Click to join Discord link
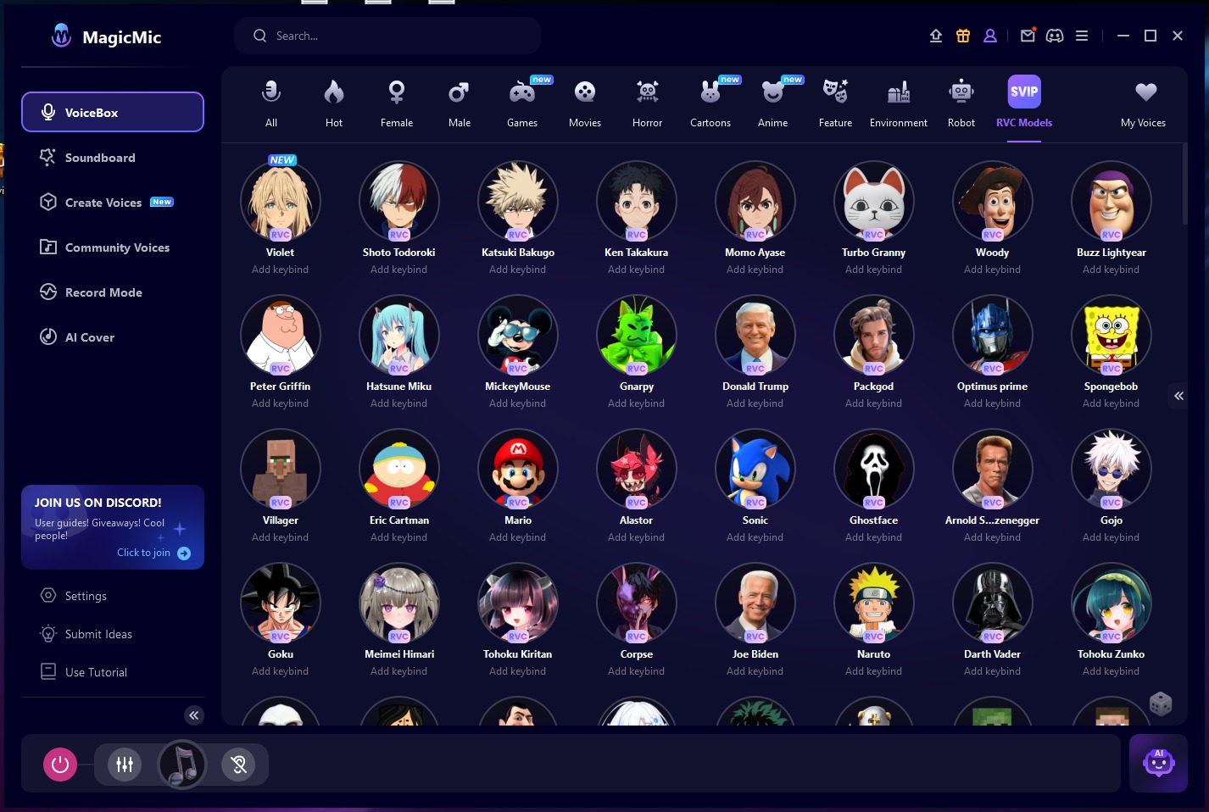Screen dimensions: 1209x812 pos(153,553)
